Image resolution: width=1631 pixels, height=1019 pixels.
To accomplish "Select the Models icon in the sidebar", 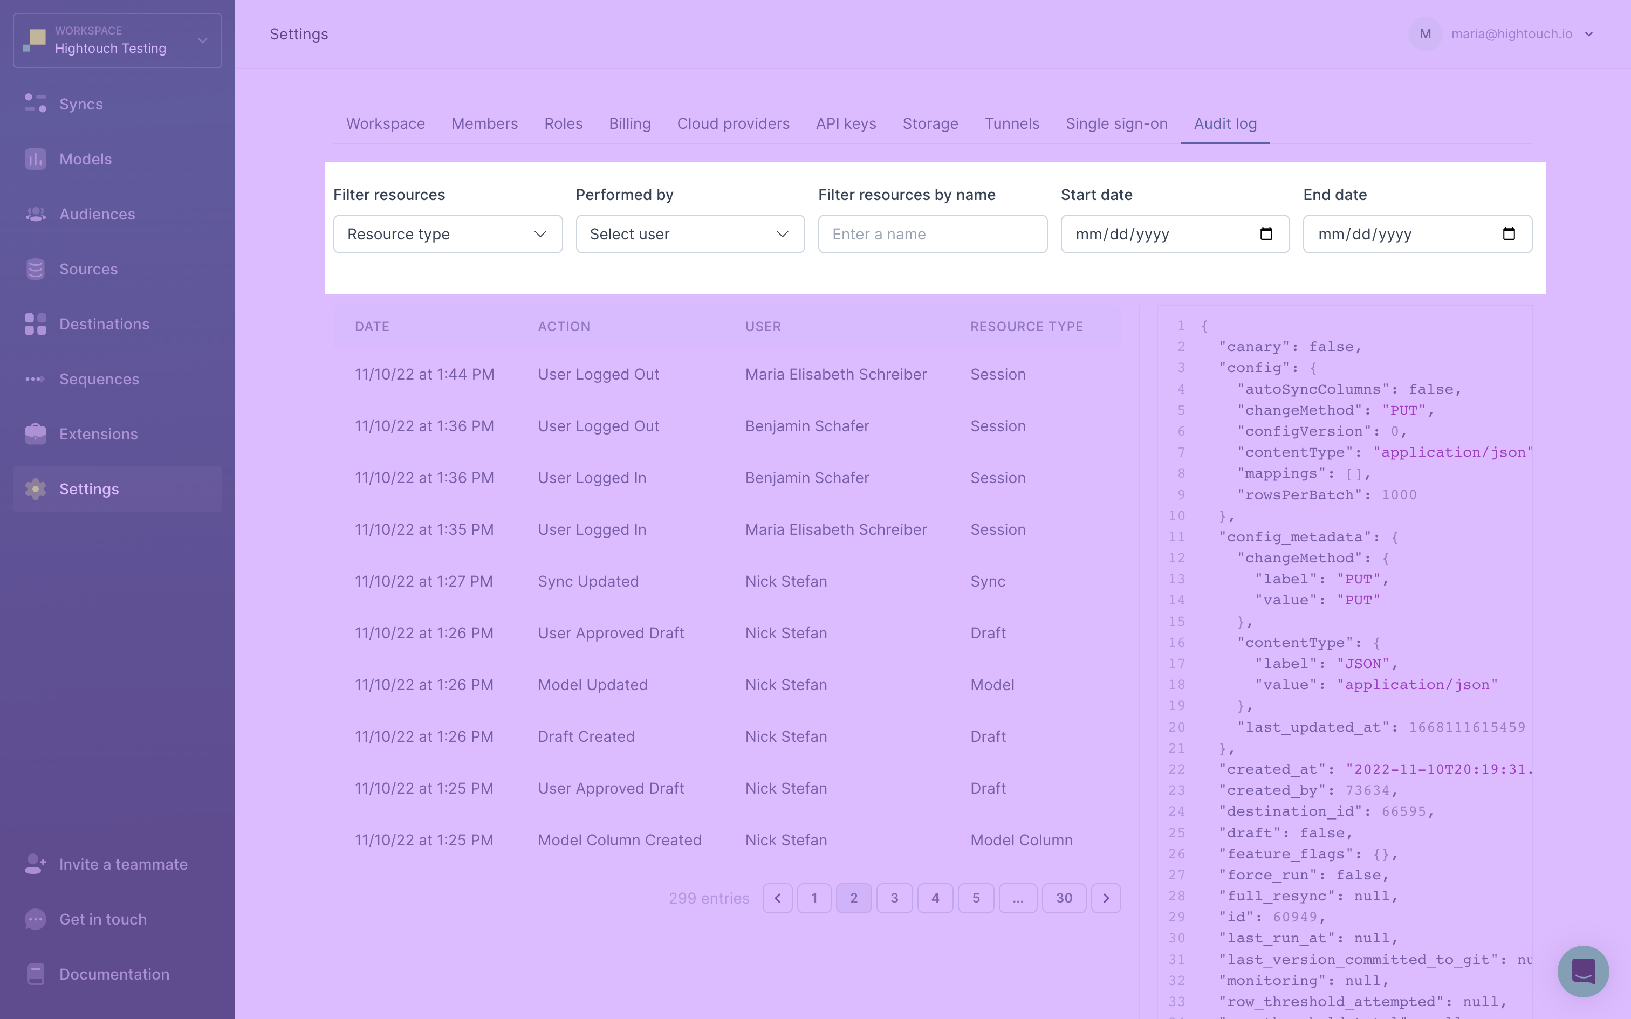I will [x=35, y=159].
